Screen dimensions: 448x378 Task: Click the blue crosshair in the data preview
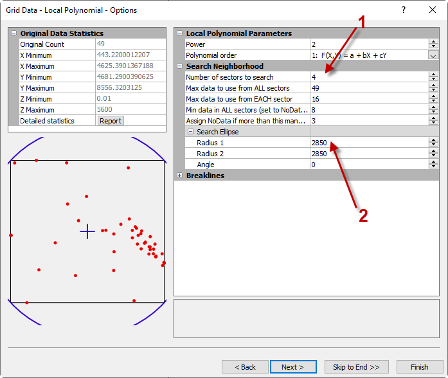[87, 231]
